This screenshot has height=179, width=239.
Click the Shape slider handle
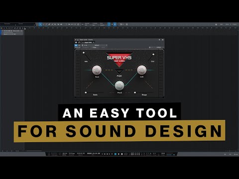[135, 92]
